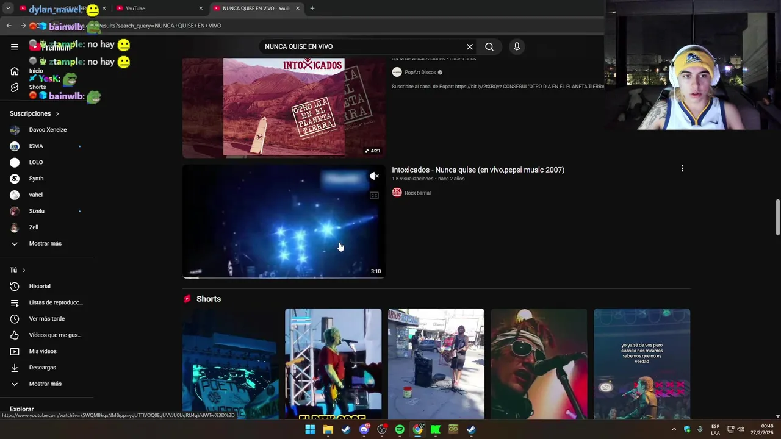Open the Explorar section heading

(21, 409)
